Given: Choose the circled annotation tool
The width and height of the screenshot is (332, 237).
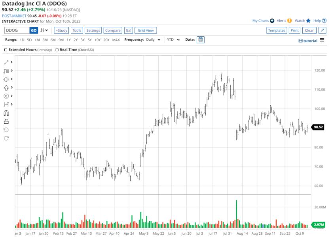Looking at the screenshot, I should point(6,96).
